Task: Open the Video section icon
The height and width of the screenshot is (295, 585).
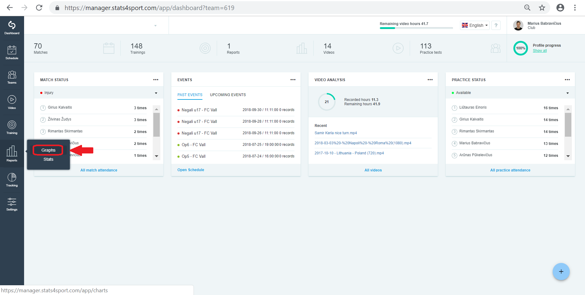Action: (12, 102)
